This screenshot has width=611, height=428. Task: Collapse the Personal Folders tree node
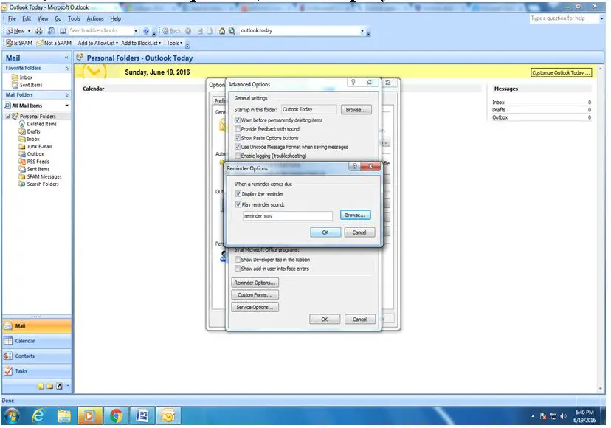coord(7,116)
